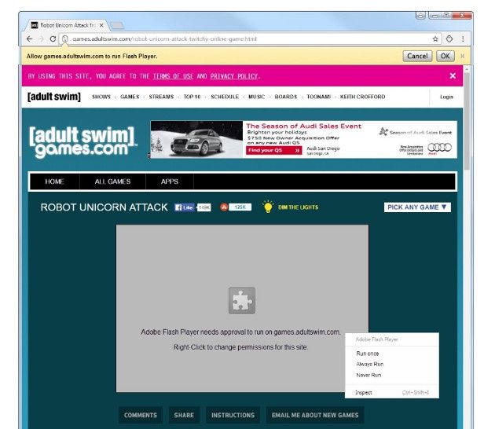Open the BOARDS navigation item
Image resolution: width=495 pixels, height=429 pixels.
(286, 97)
